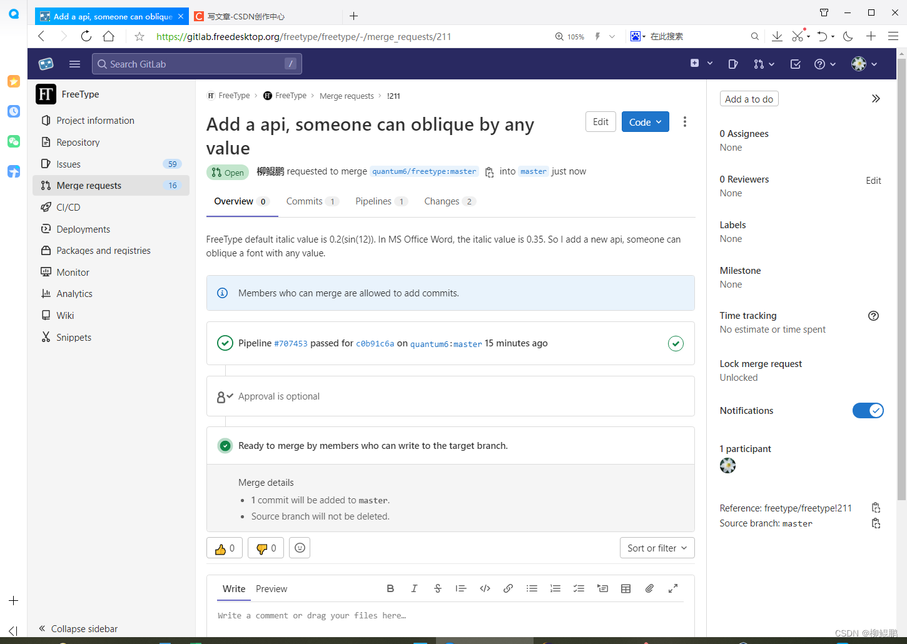Open pipeline #707453 link
The width and height of the screenshot is (907, 644).
click(291, 344)
